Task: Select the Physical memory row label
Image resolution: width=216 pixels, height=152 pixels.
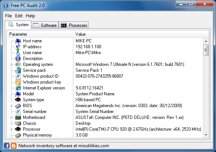Action: (x=37, y=135)
